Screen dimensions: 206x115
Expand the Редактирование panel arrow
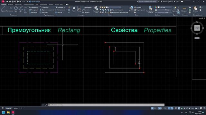pyautogui.click(x=55, y=15)
